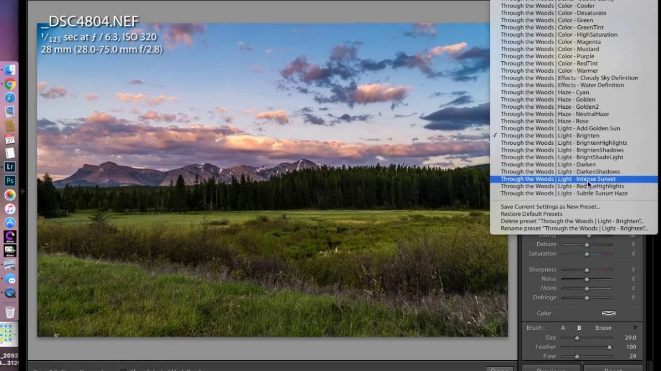Apply preset Color - RedTint
661x371 pixels.
coord(573,63)
